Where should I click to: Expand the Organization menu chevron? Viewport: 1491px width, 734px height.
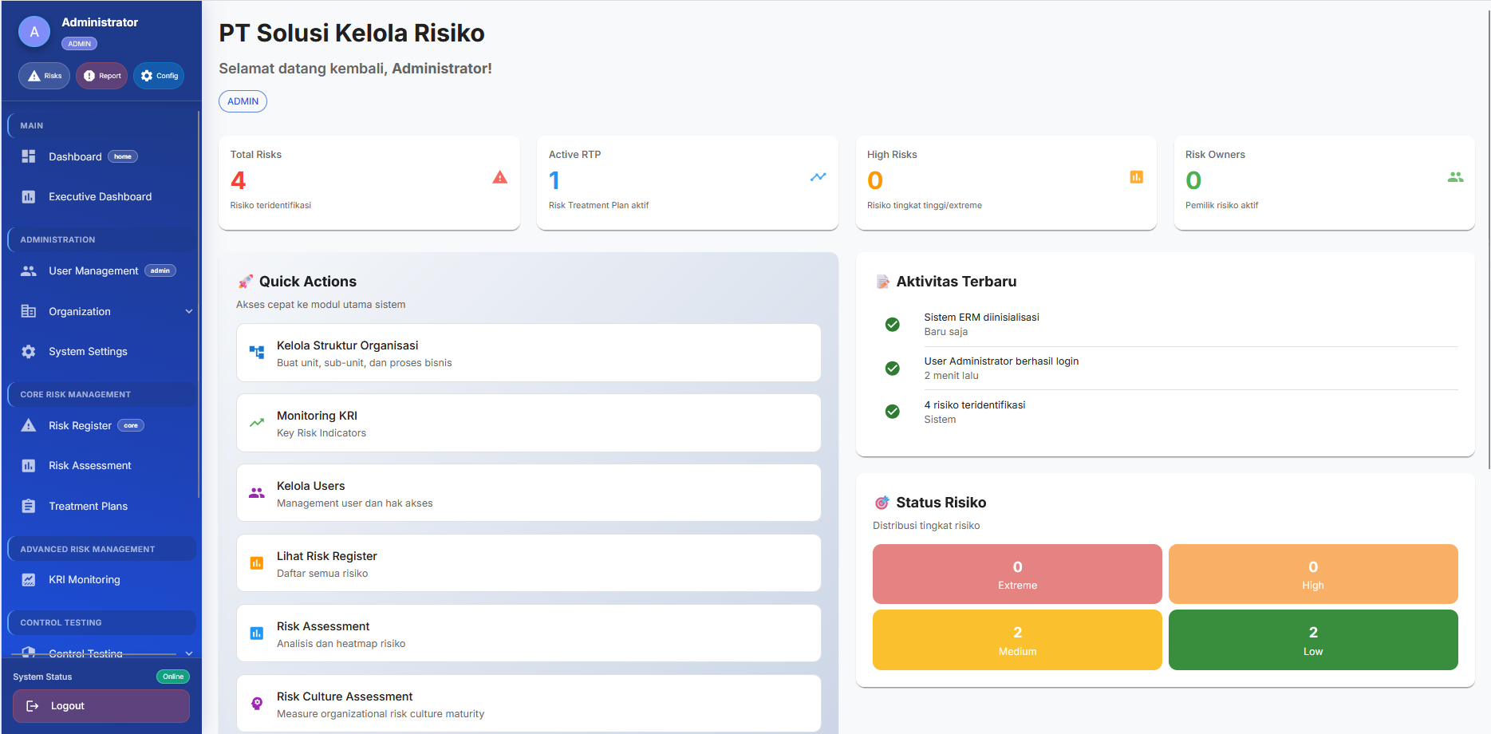(x=189, y=312)
